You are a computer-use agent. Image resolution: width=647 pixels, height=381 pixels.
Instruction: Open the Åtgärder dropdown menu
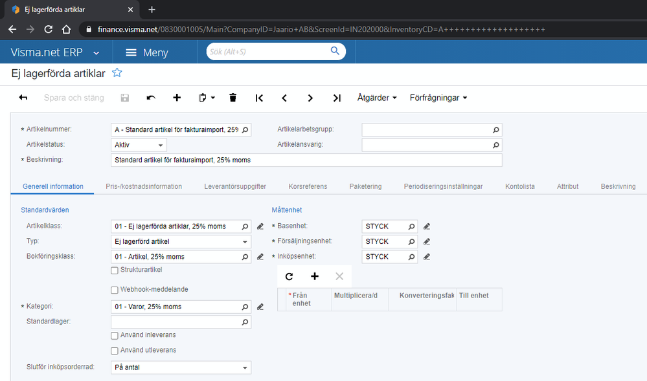(377, 98)
